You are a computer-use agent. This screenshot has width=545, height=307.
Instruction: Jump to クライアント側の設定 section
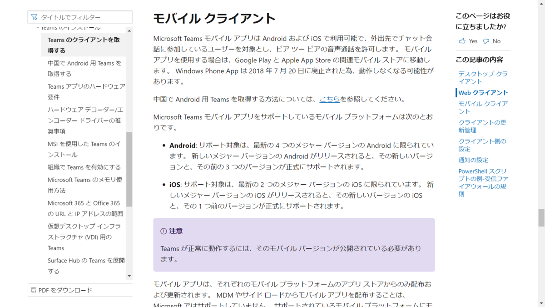point(482,145)
